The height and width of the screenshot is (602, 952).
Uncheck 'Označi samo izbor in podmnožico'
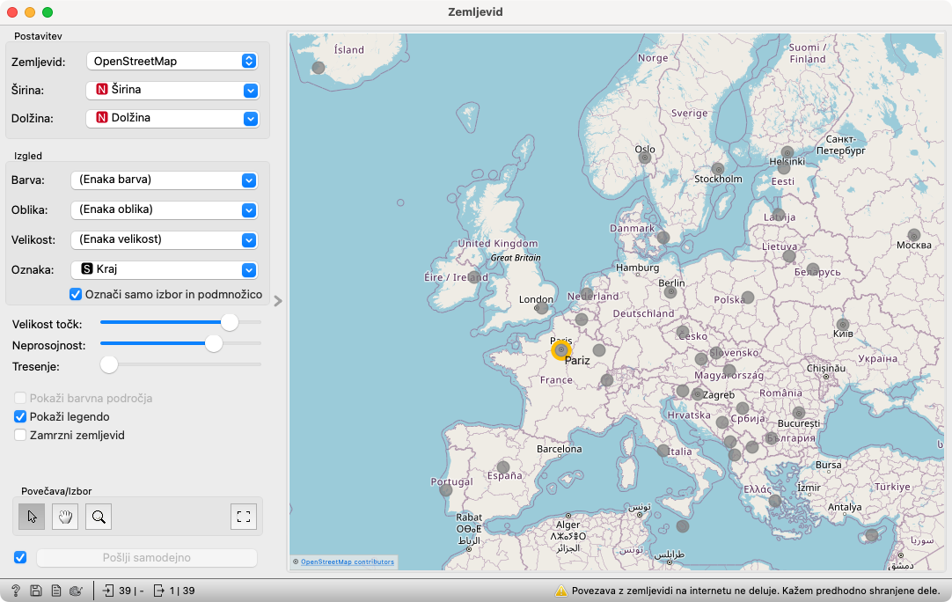[76, 294]
